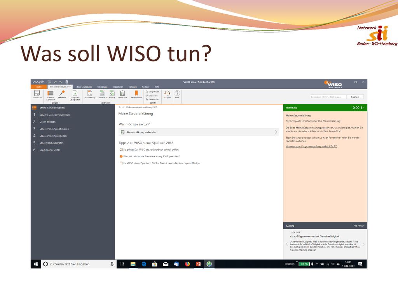The width and height of the screenshot is (398, 298).
Task: Open the Hilfe ribbon tab
Action: click(x=157, y=87)
